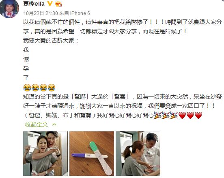Click the second laughing-crying emoji
The height and width of the screenshot is (178, 224).
[35, 88]
